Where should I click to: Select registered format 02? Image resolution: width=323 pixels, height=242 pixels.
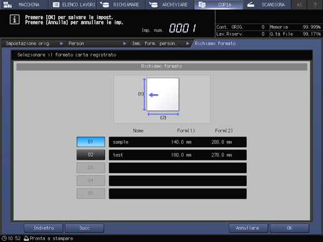tap(91, 155)
